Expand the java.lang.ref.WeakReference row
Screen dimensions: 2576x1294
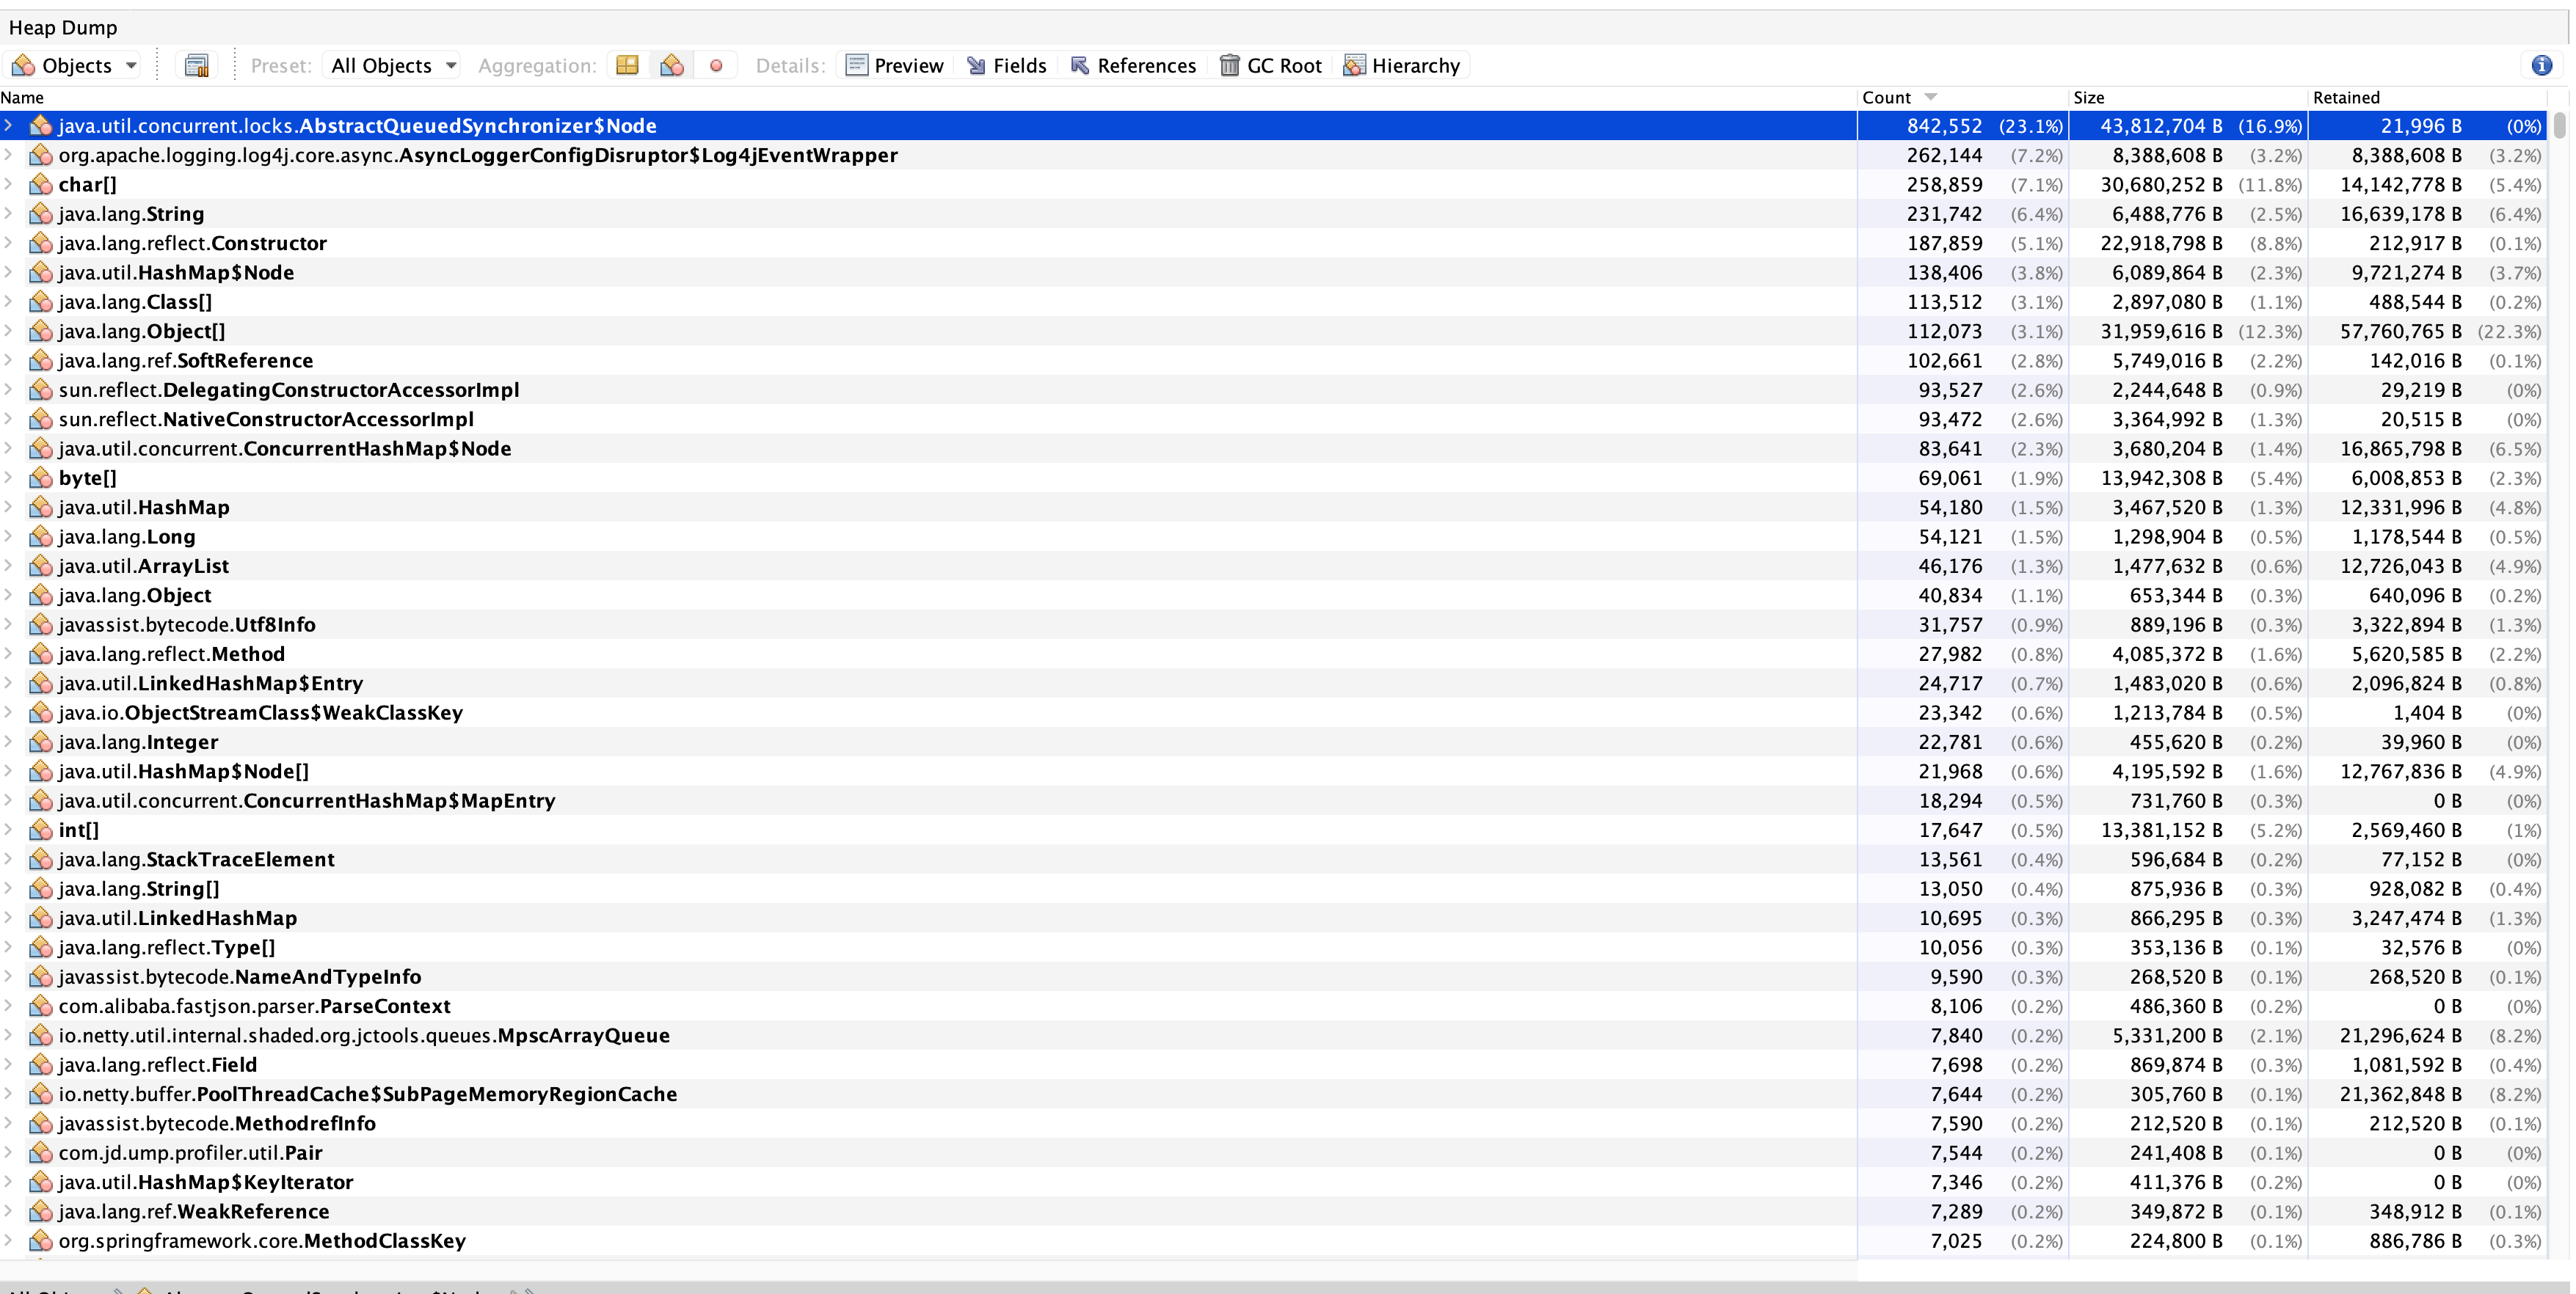(x=9, y=1211)
